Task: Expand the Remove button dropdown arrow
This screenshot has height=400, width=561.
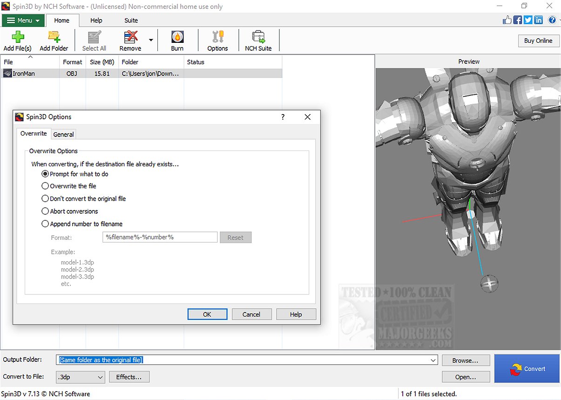Action: click(x=151, y=41)
